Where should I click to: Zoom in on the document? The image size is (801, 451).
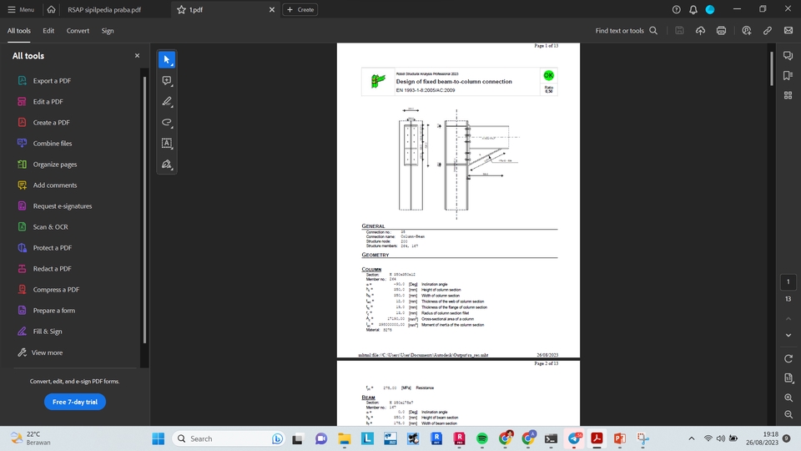(788, 398)
